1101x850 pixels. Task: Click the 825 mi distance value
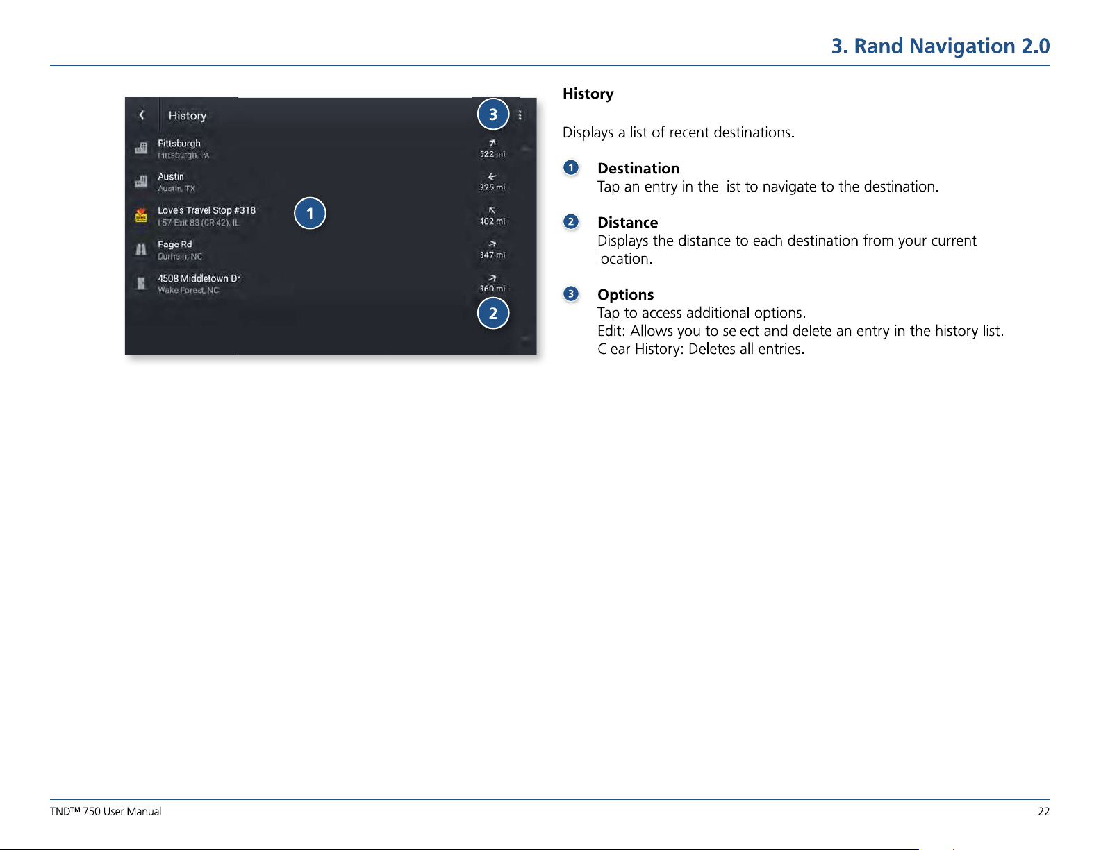click(492, 187)
